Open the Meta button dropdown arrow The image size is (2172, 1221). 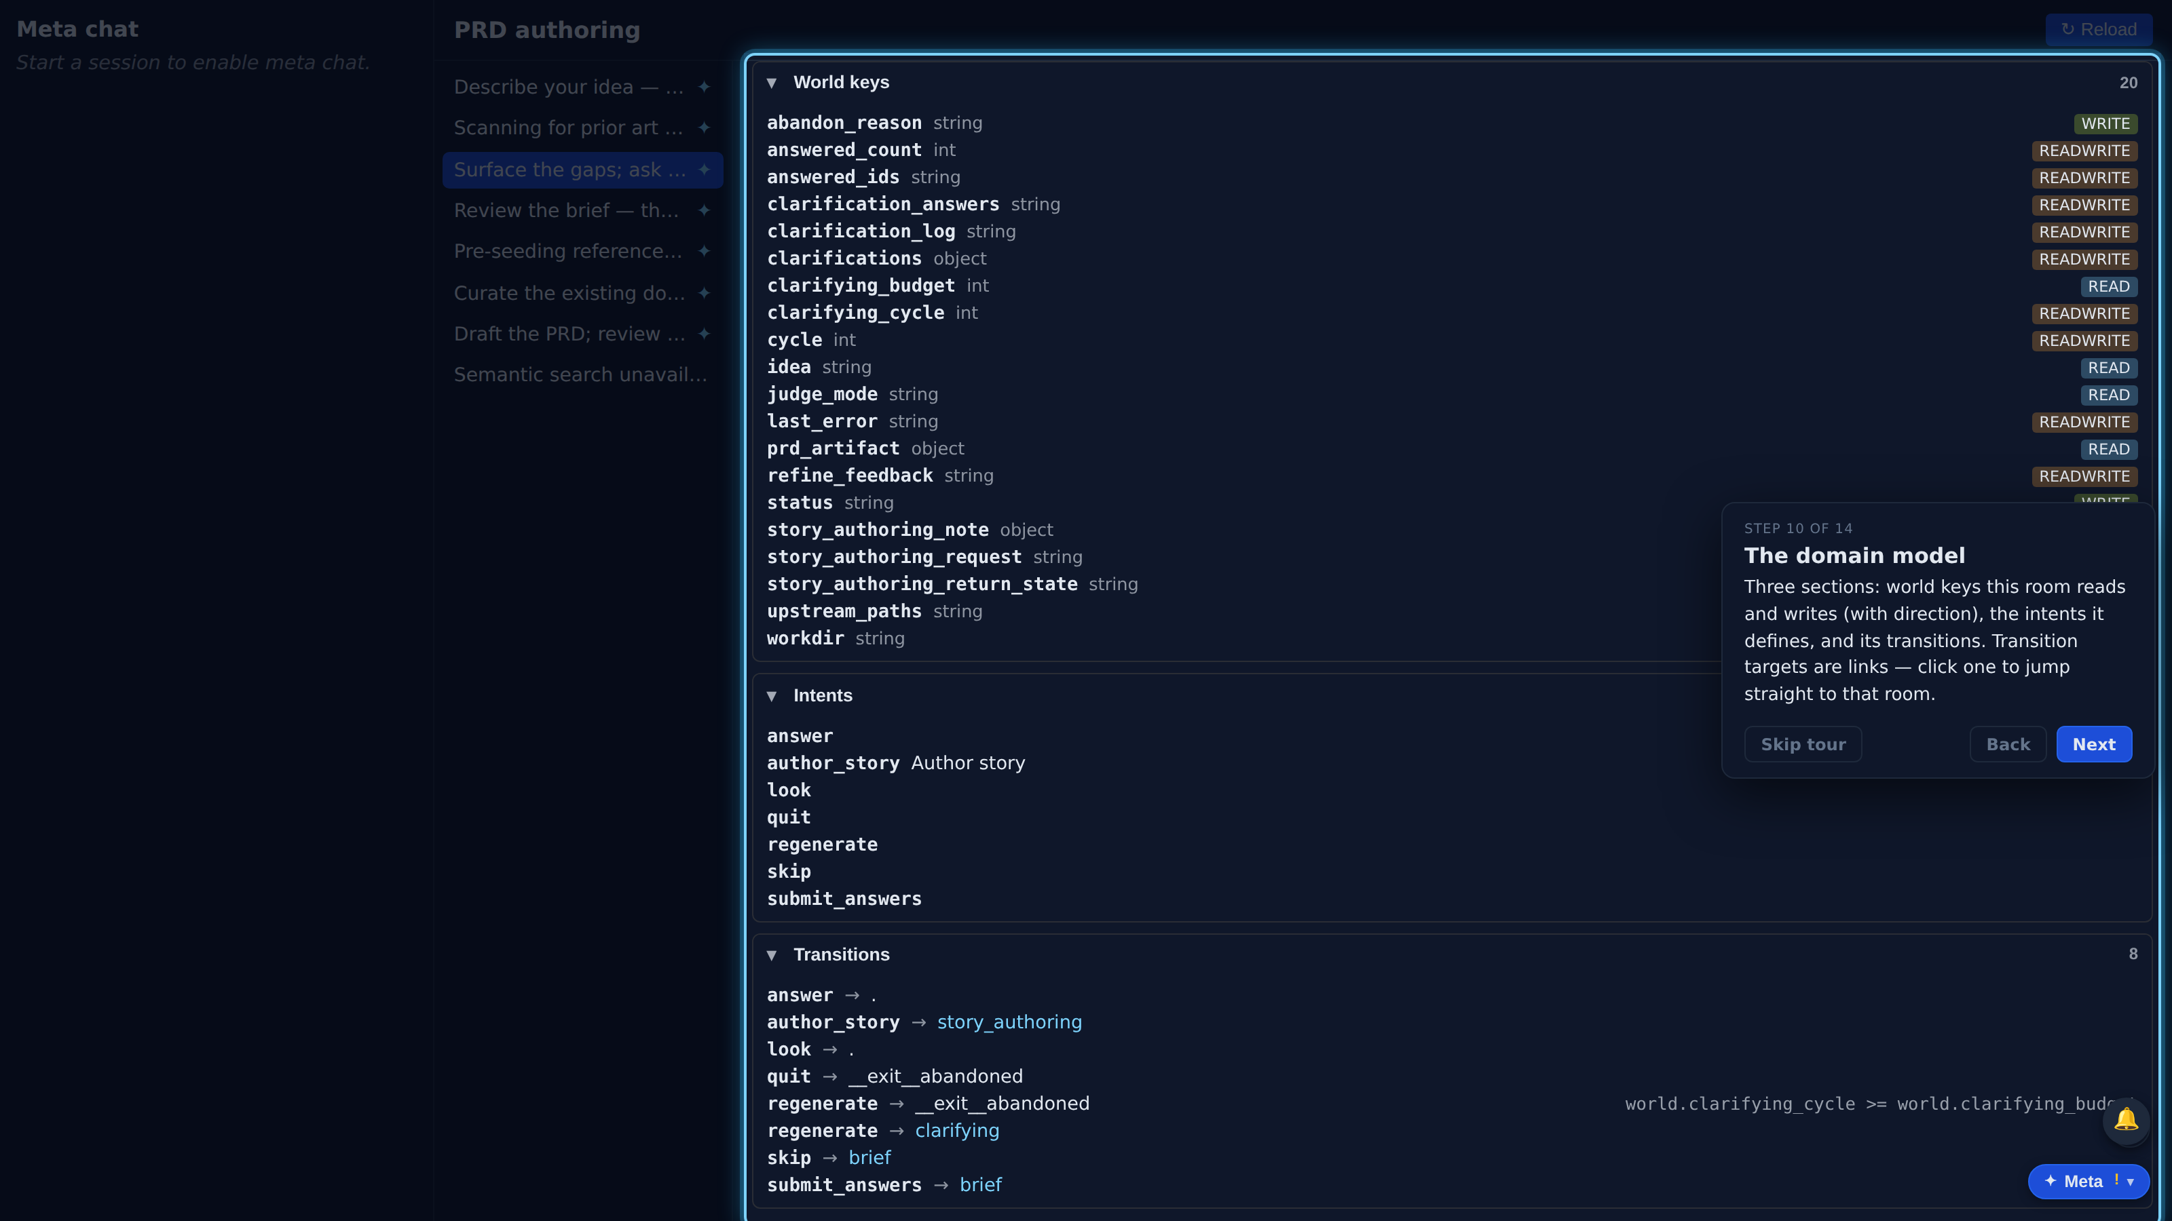[x=2131, y=1182]
